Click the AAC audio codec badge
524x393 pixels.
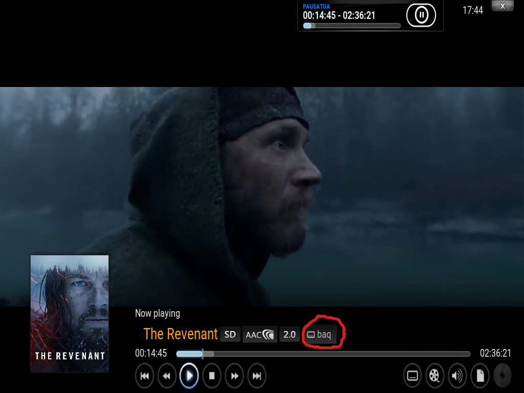tap(259, 335)
